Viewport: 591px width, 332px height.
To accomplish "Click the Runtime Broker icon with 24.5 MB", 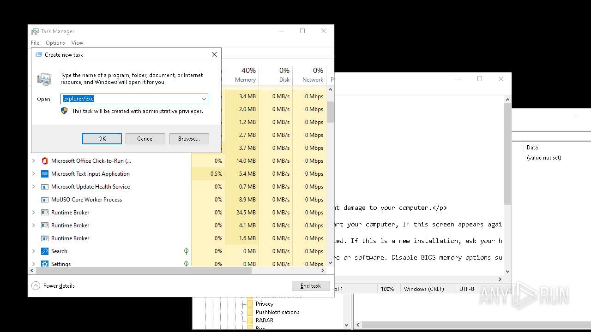I will pyautogui.click(x=45, y=213).
